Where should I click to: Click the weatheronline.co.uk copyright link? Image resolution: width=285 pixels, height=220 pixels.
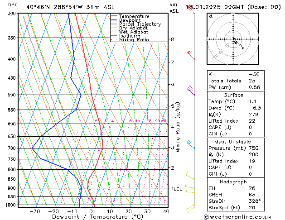(245, 216)
